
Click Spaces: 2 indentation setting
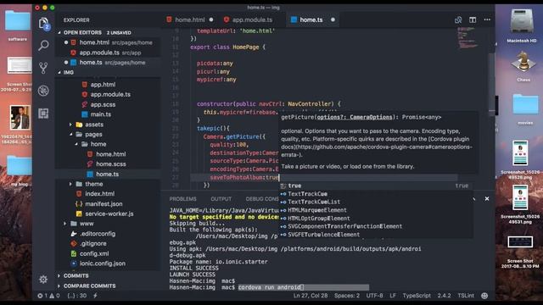tap(347, 296)
